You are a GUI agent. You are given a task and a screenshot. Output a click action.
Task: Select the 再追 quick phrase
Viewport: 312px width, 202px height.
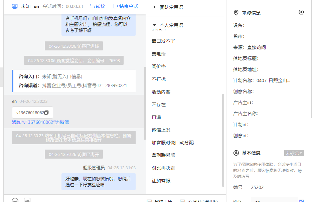(x=156, y=118)
